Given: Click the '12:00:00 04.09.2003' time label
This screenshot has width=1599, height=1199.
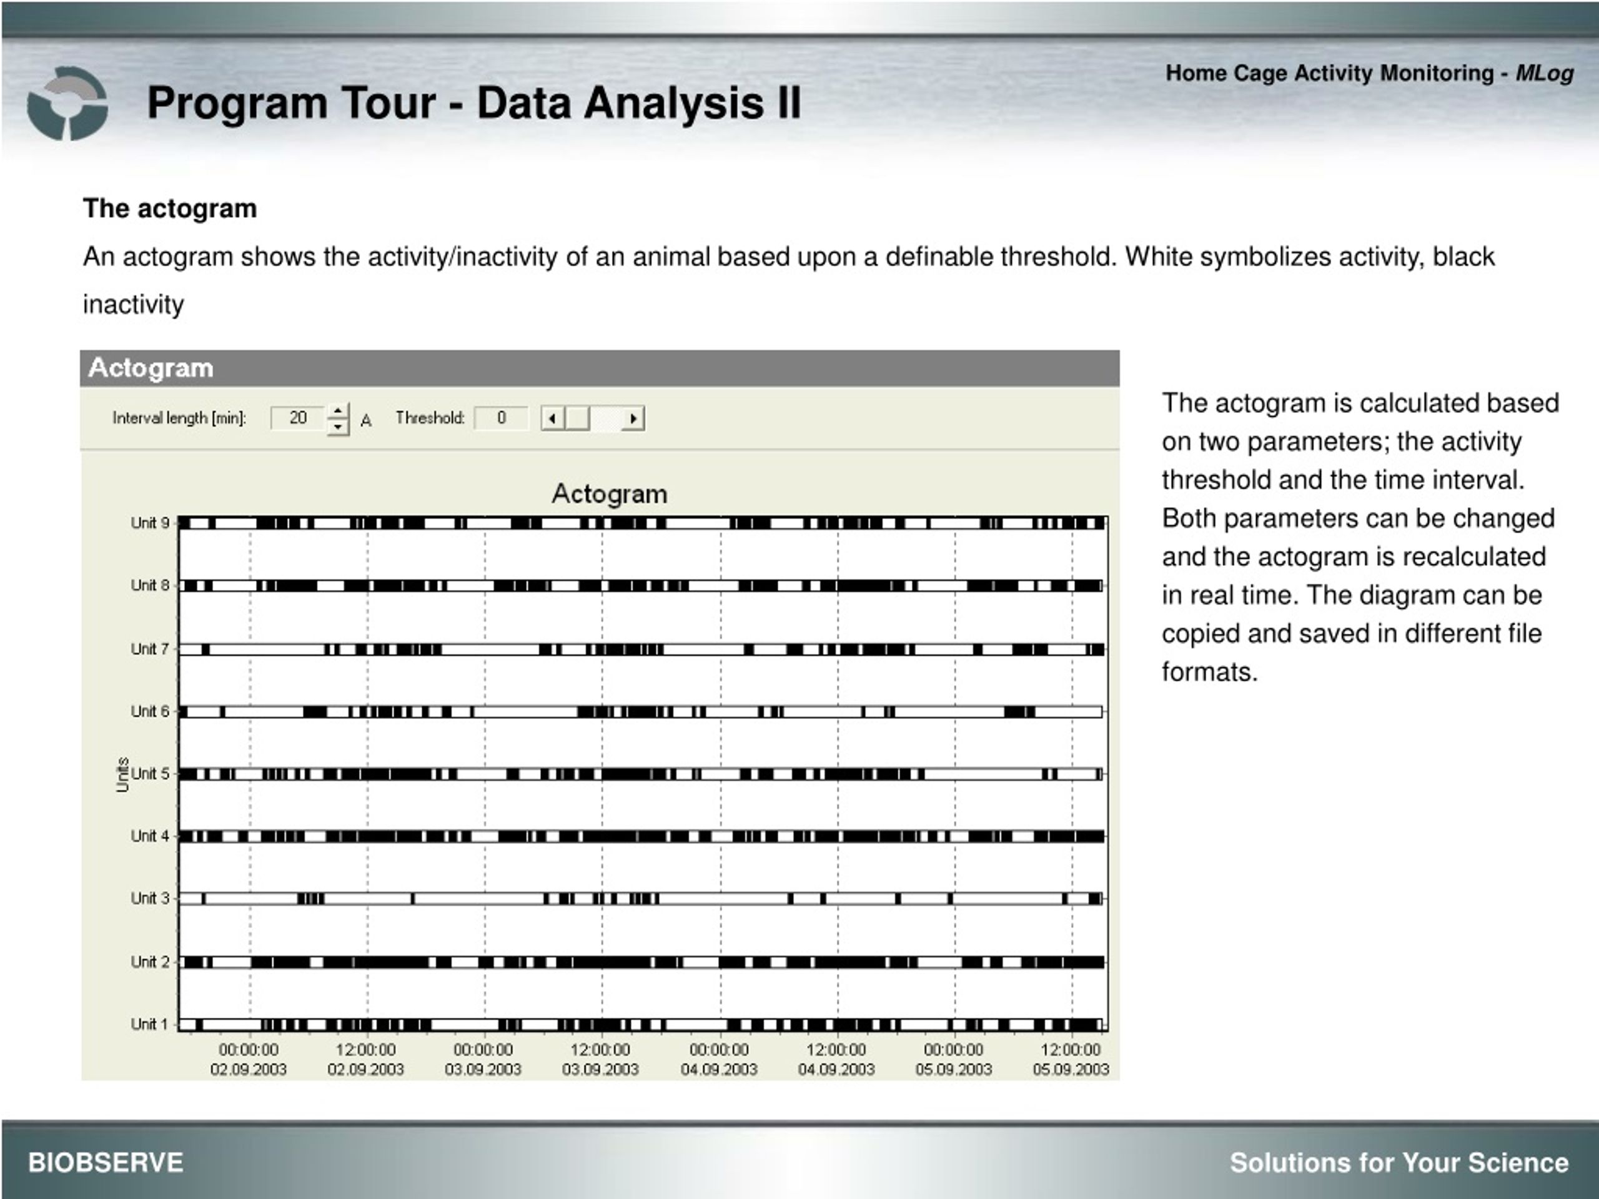Looking at the screenshot, I should tap(836, 1058).
